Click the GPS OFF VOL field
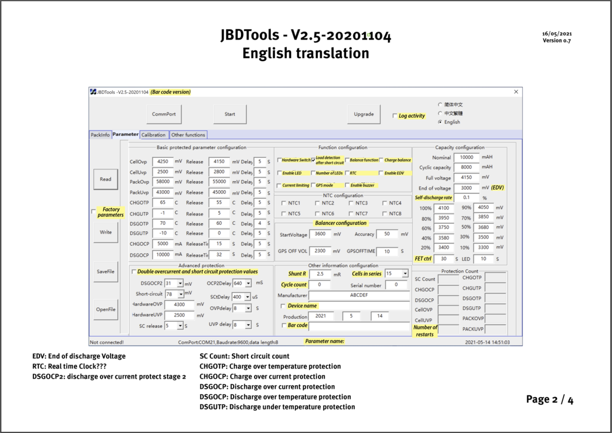The image size is (612, 433). [320, 251]
